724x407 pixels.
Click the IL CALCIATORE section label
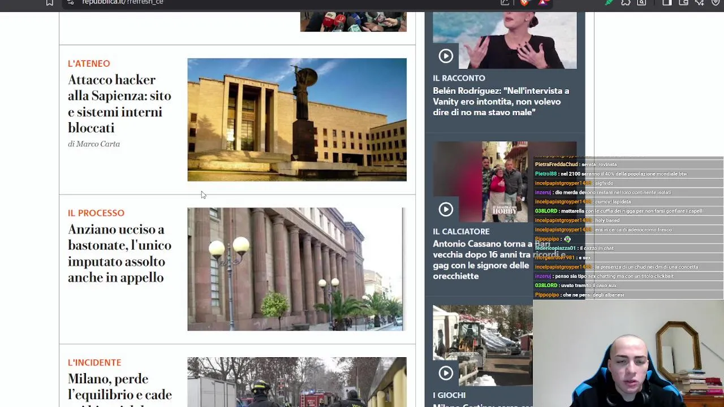click(461, 231)
